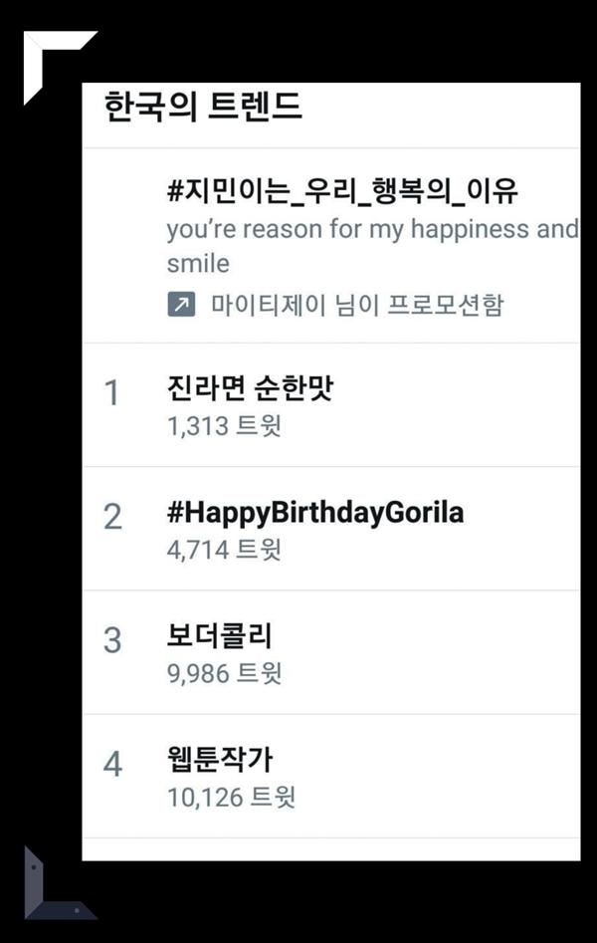Open the #HappyBirthdayGorila trend
This screenshot has height=943, width=597.
click(x=314, y=512)
